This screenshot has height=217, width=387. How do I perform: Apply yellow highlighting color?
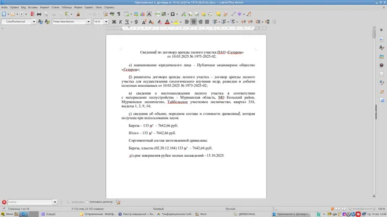pyautogui.click(x=176, y=22)
